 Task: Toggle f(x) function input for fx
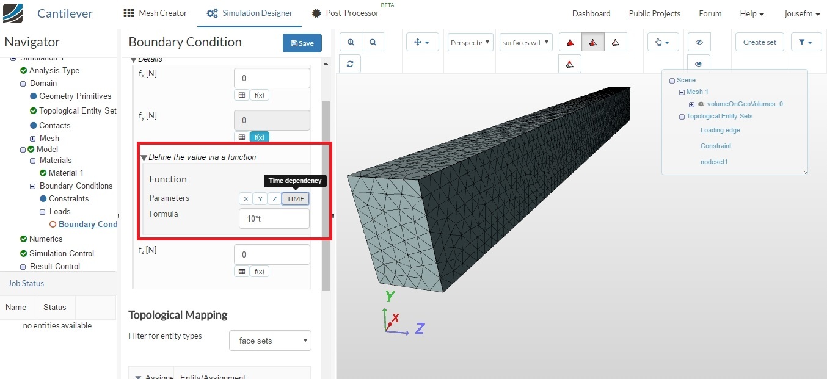[x=260, y=95]
